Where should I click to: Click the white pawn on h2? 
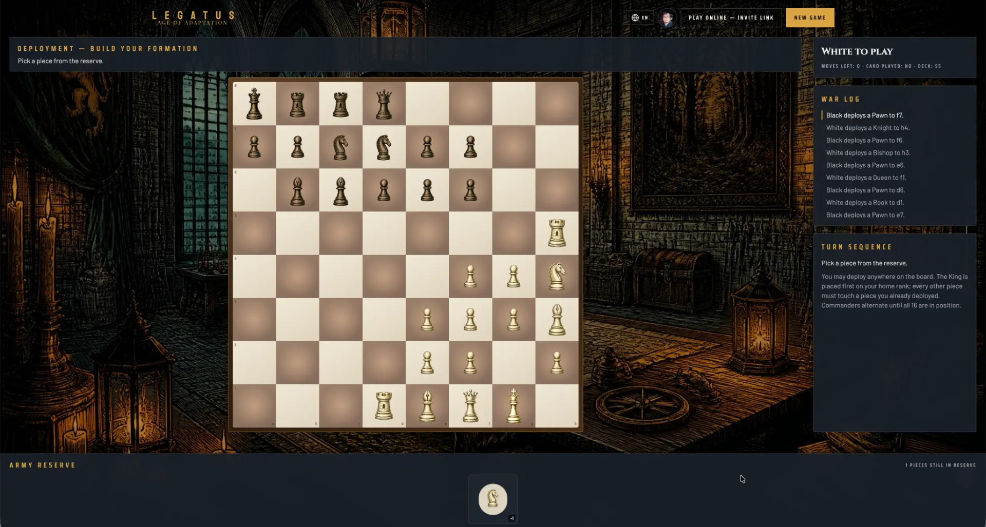tap(557, 362)
